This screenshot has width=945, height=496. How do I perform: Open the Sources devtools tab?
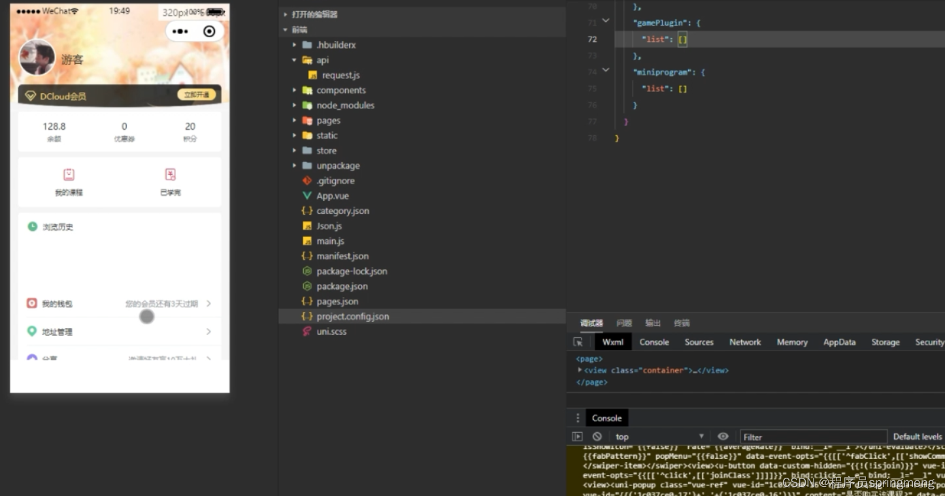pyautogui.click(x=699, y=342)
